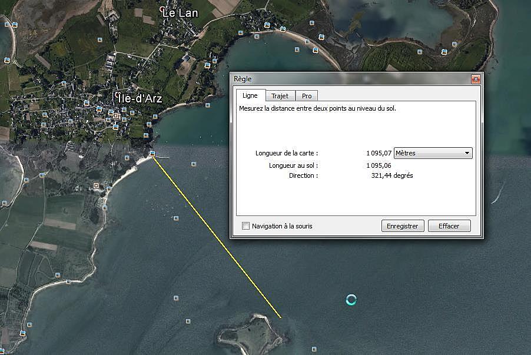Image resolution: width=531 pixels, height=355 pixels.
Task: Click the cyan circle marker in sea
Action: [x=351, y=300]
